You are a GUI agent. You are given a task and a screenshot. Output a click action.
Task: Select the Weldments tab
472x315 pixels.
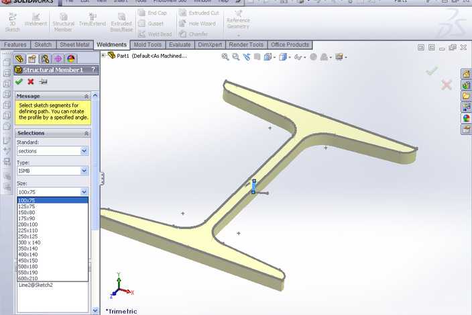[111, 44]
